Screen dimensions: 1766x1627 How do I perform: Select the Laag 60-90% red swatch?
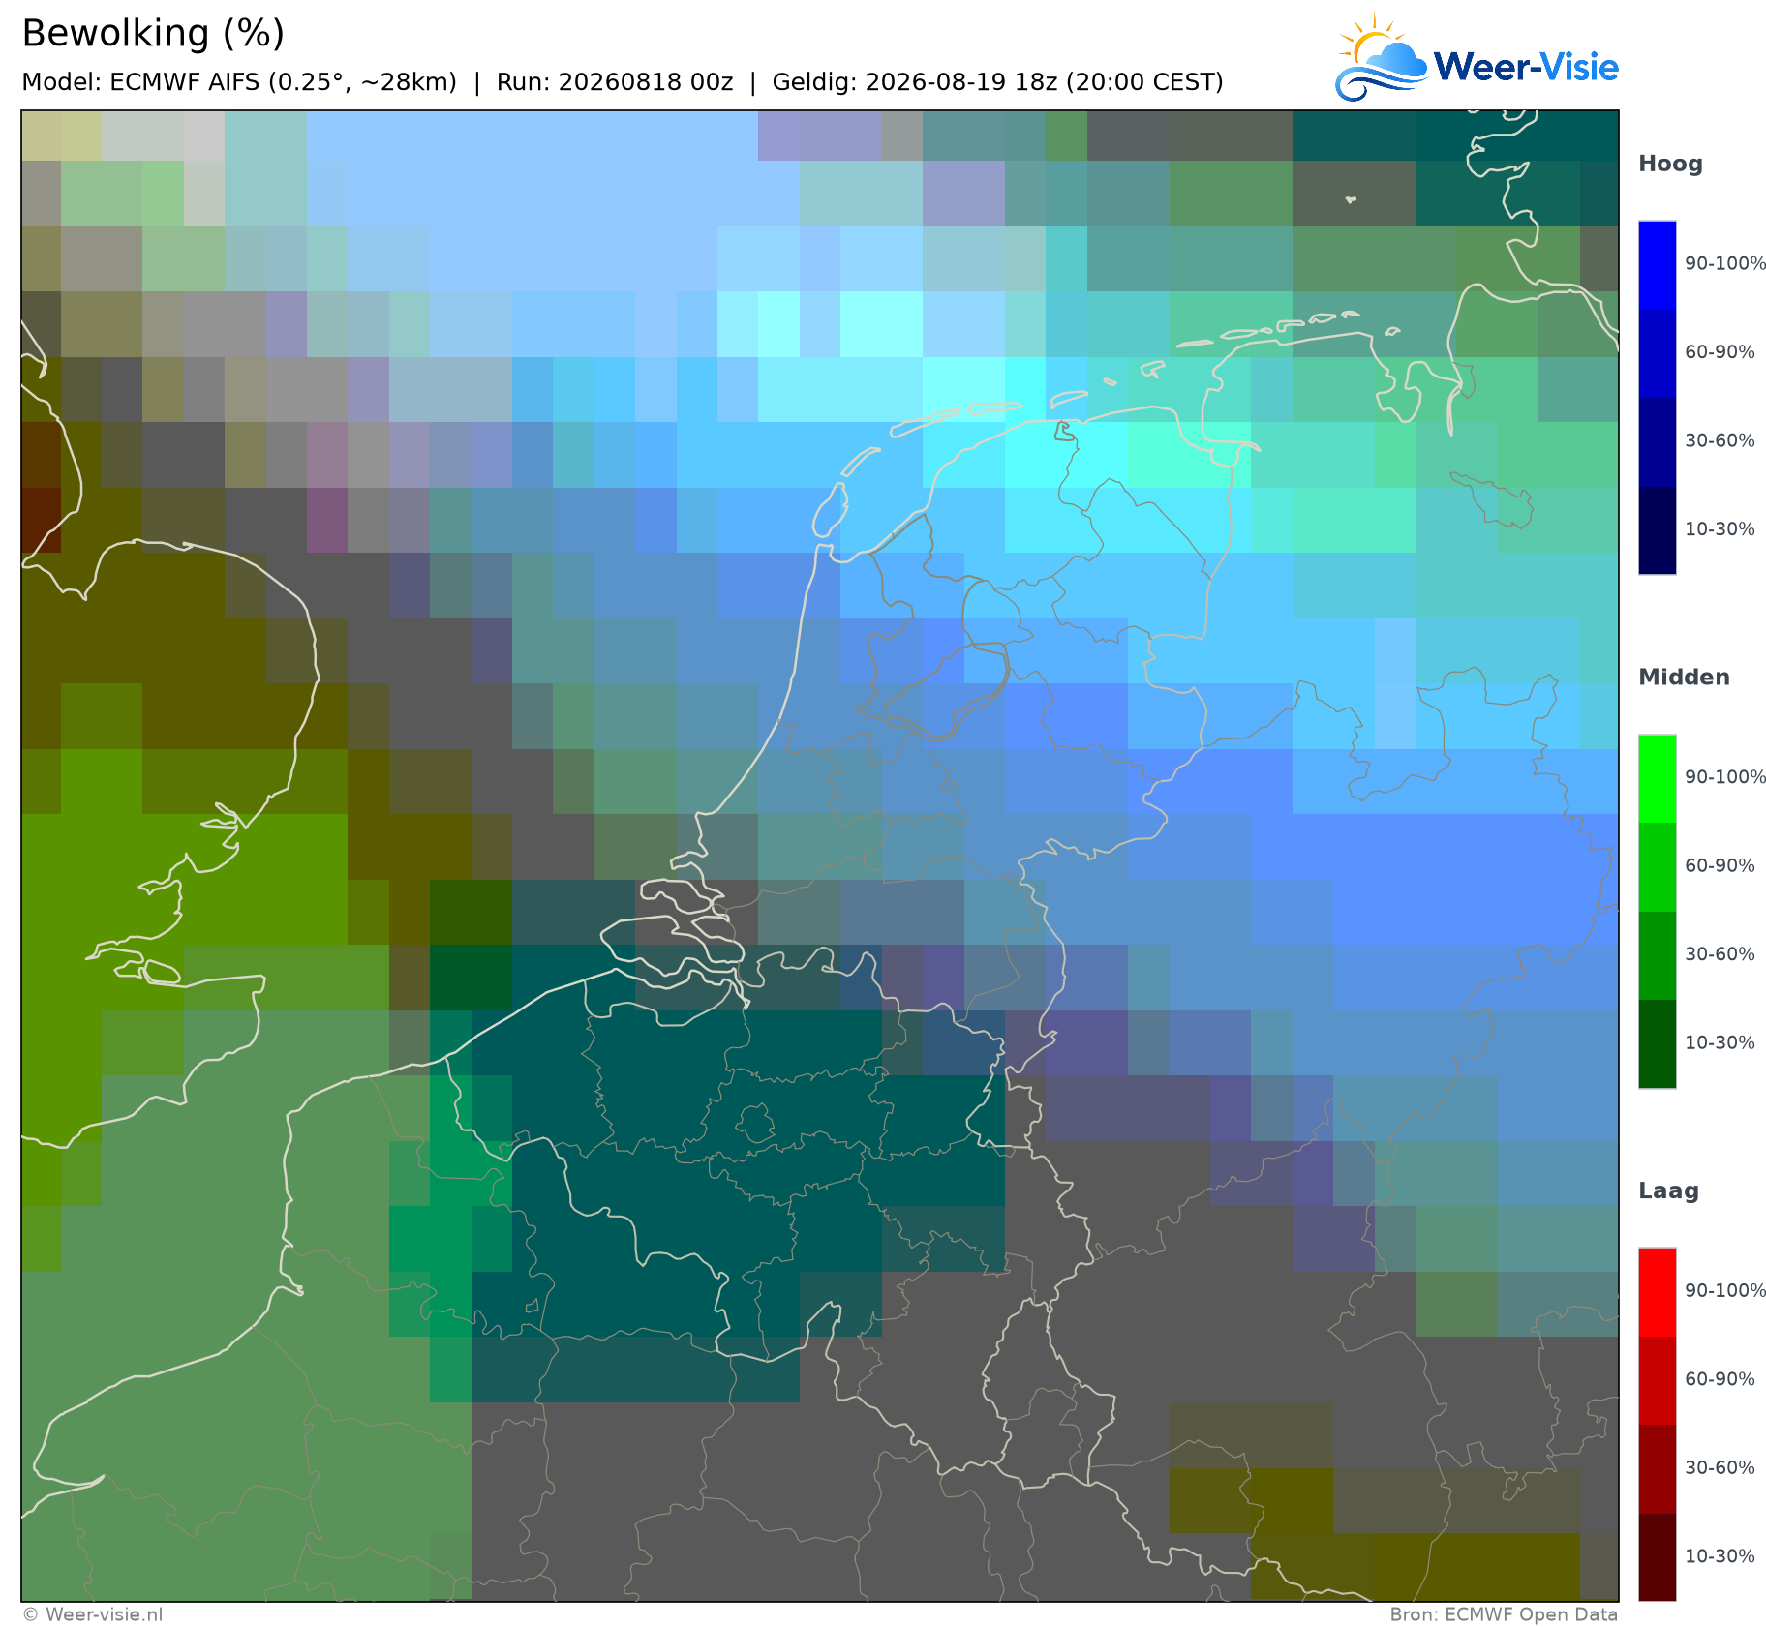[x=1657, y=1380]
